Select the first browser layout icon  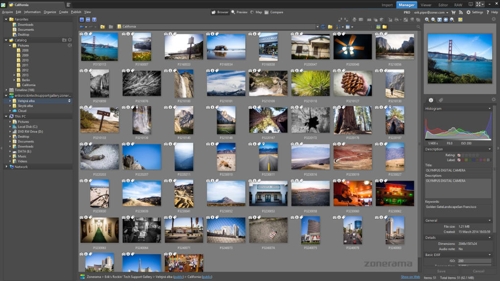(82, 20)
